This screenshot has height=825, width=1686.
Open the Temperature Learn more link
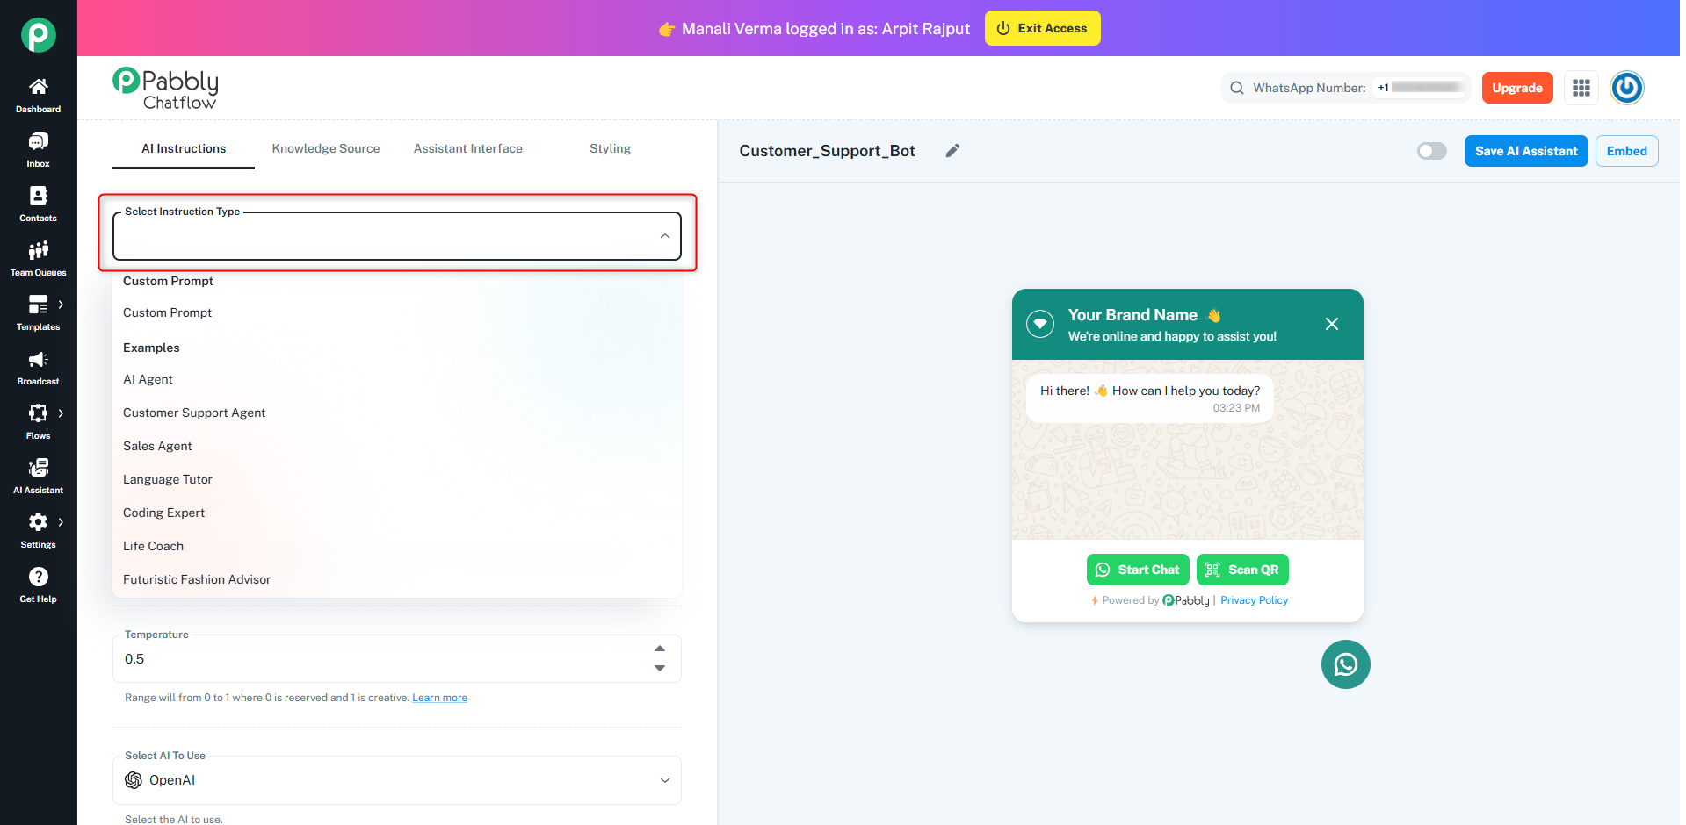point(439,698)
